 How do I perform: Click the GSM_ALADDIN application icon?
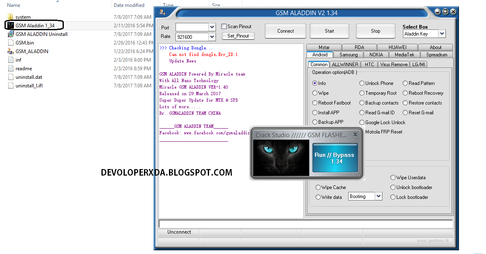click(11, 51)
